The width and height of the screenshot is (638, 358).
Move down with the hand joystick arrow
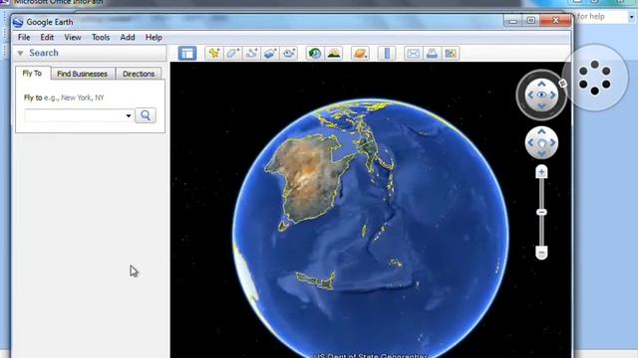[x=541, y=154]
